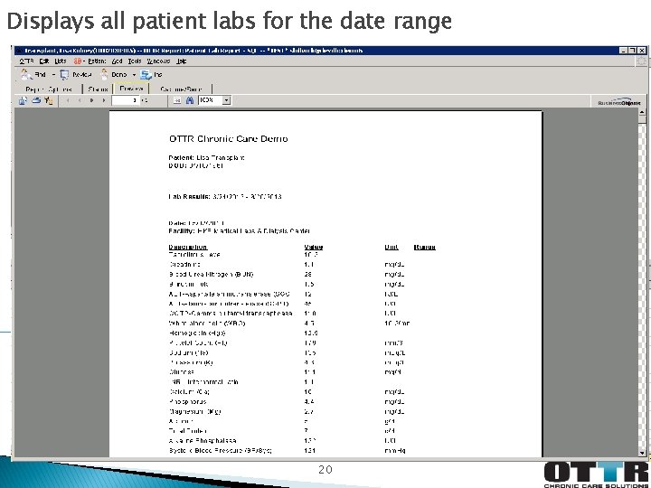Open the Patient menu
651x488 pixels.
[97, 61]
